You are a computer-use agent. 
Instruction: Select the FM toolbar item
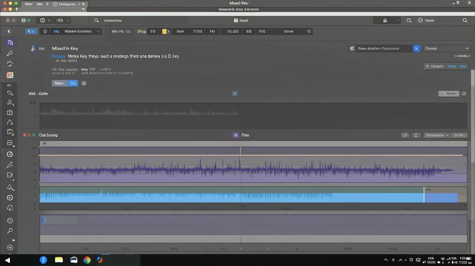pos(212,31)
